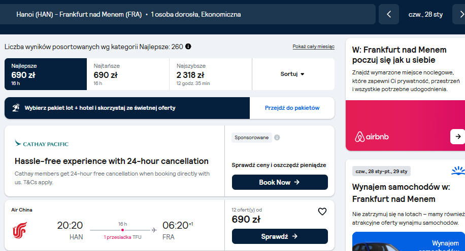The height and width of the screenshot is (251, 465).
Task: Click the Wynajem samochodów car image
Action: pos(409,242)
